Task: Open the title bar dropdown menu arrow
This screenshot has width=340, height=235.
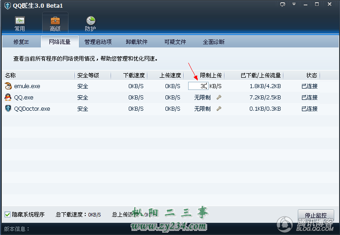Action: tap(294, 4)
